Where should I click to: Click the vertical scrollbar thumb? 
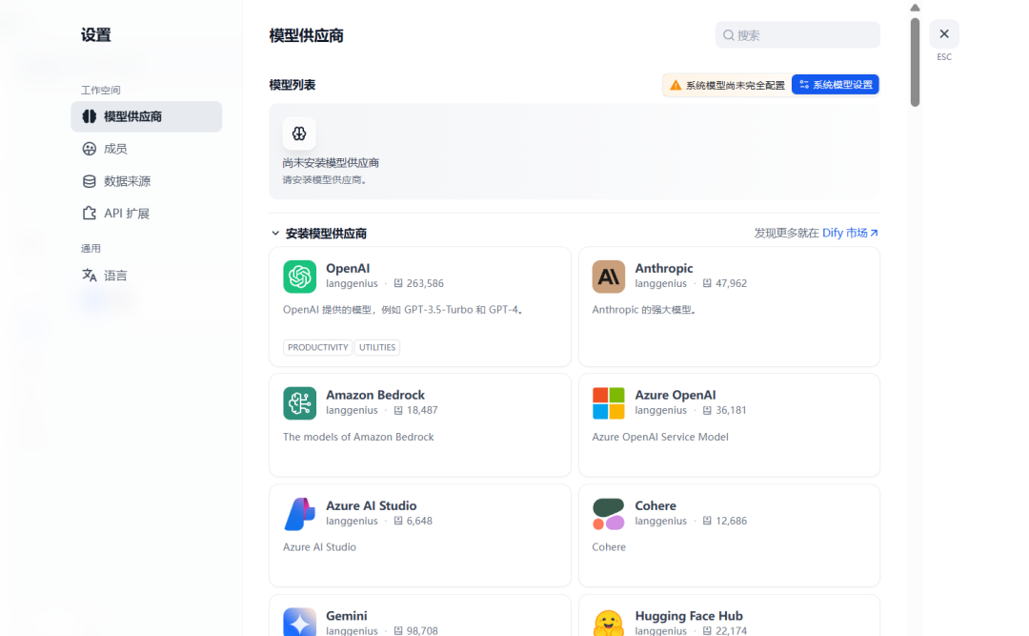pos(915,62)
